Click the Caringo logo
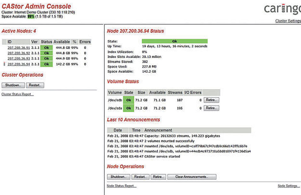The image size is (301, 195). point(282,9)
